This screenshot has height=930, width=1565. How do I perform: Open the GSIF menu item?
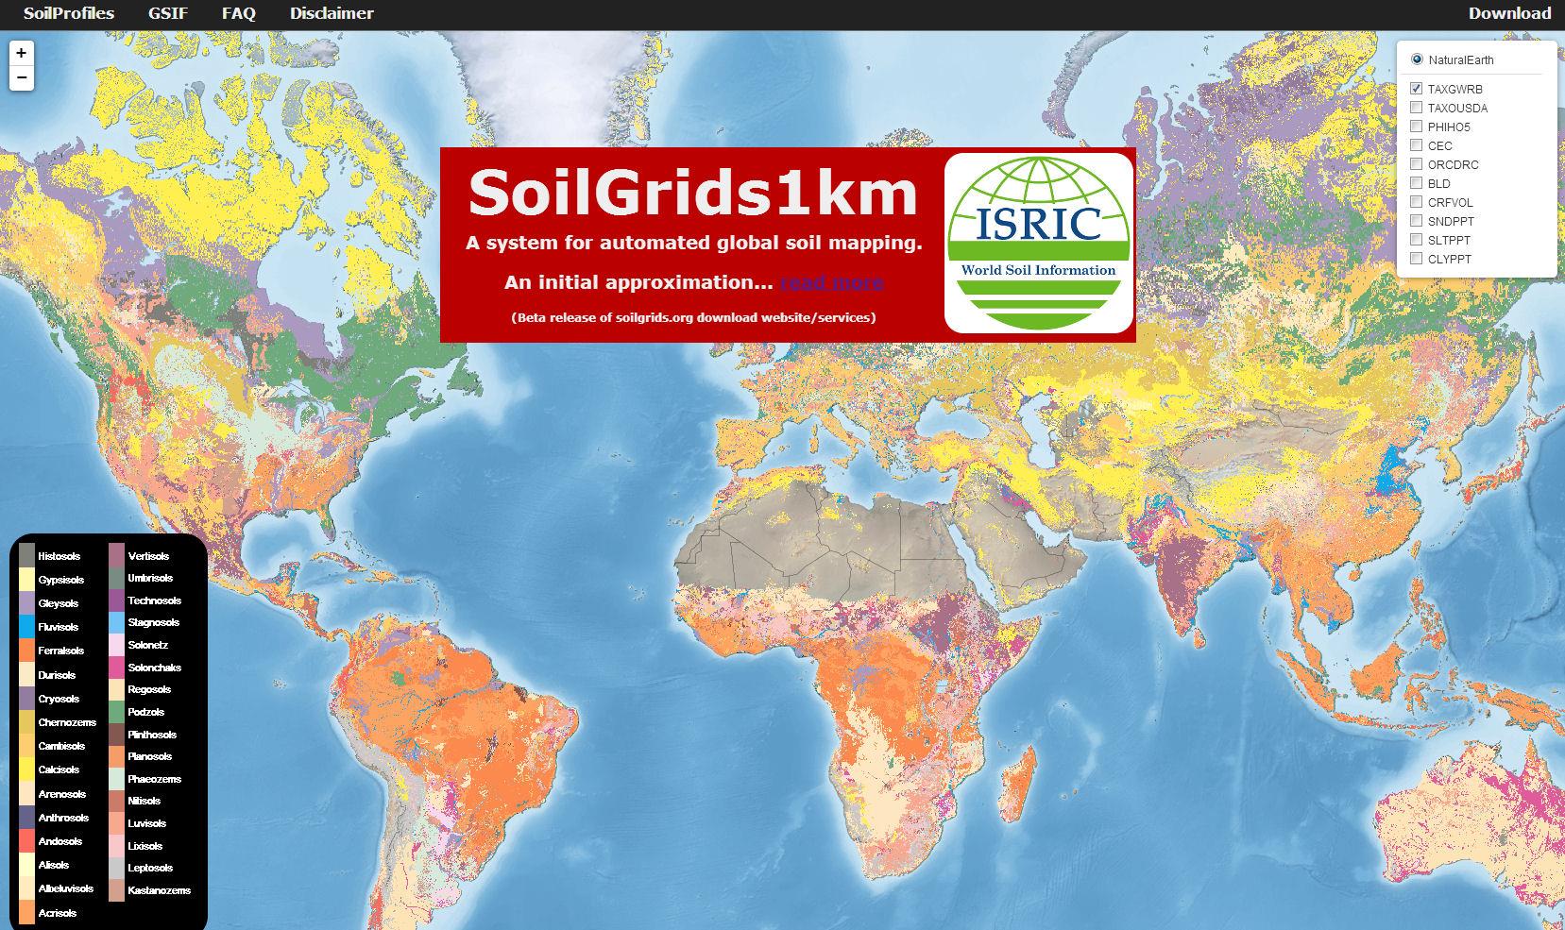click(168, 13)
